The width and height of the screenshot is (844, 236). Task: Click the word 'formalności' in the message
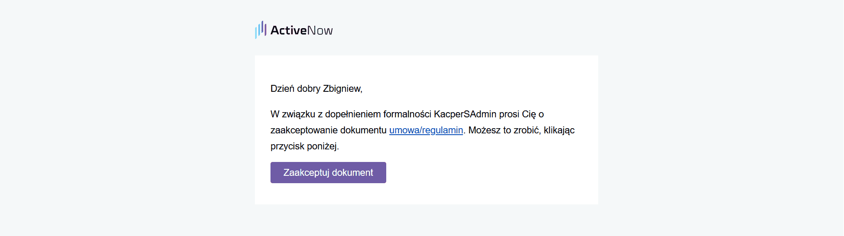pyautogui.click(x=407, y=114)
